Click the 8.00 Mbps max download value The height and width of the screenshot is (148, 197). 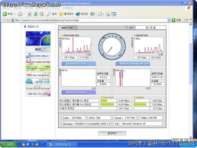124,105
